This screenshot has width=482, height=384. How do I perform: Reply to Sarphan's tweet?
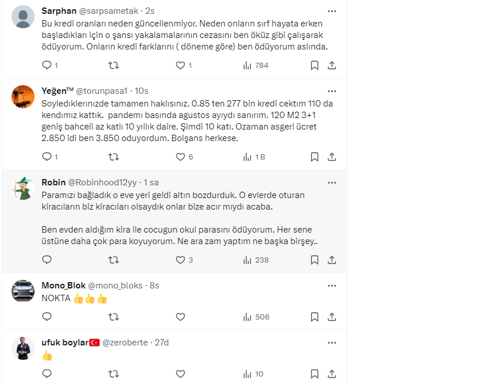[x=47, y=66]
